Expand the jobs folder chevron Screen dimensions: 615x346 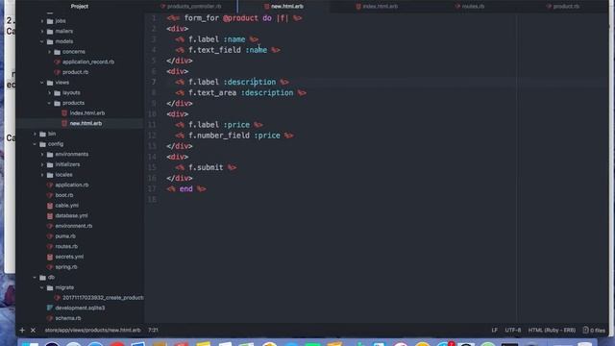[42, 21]
